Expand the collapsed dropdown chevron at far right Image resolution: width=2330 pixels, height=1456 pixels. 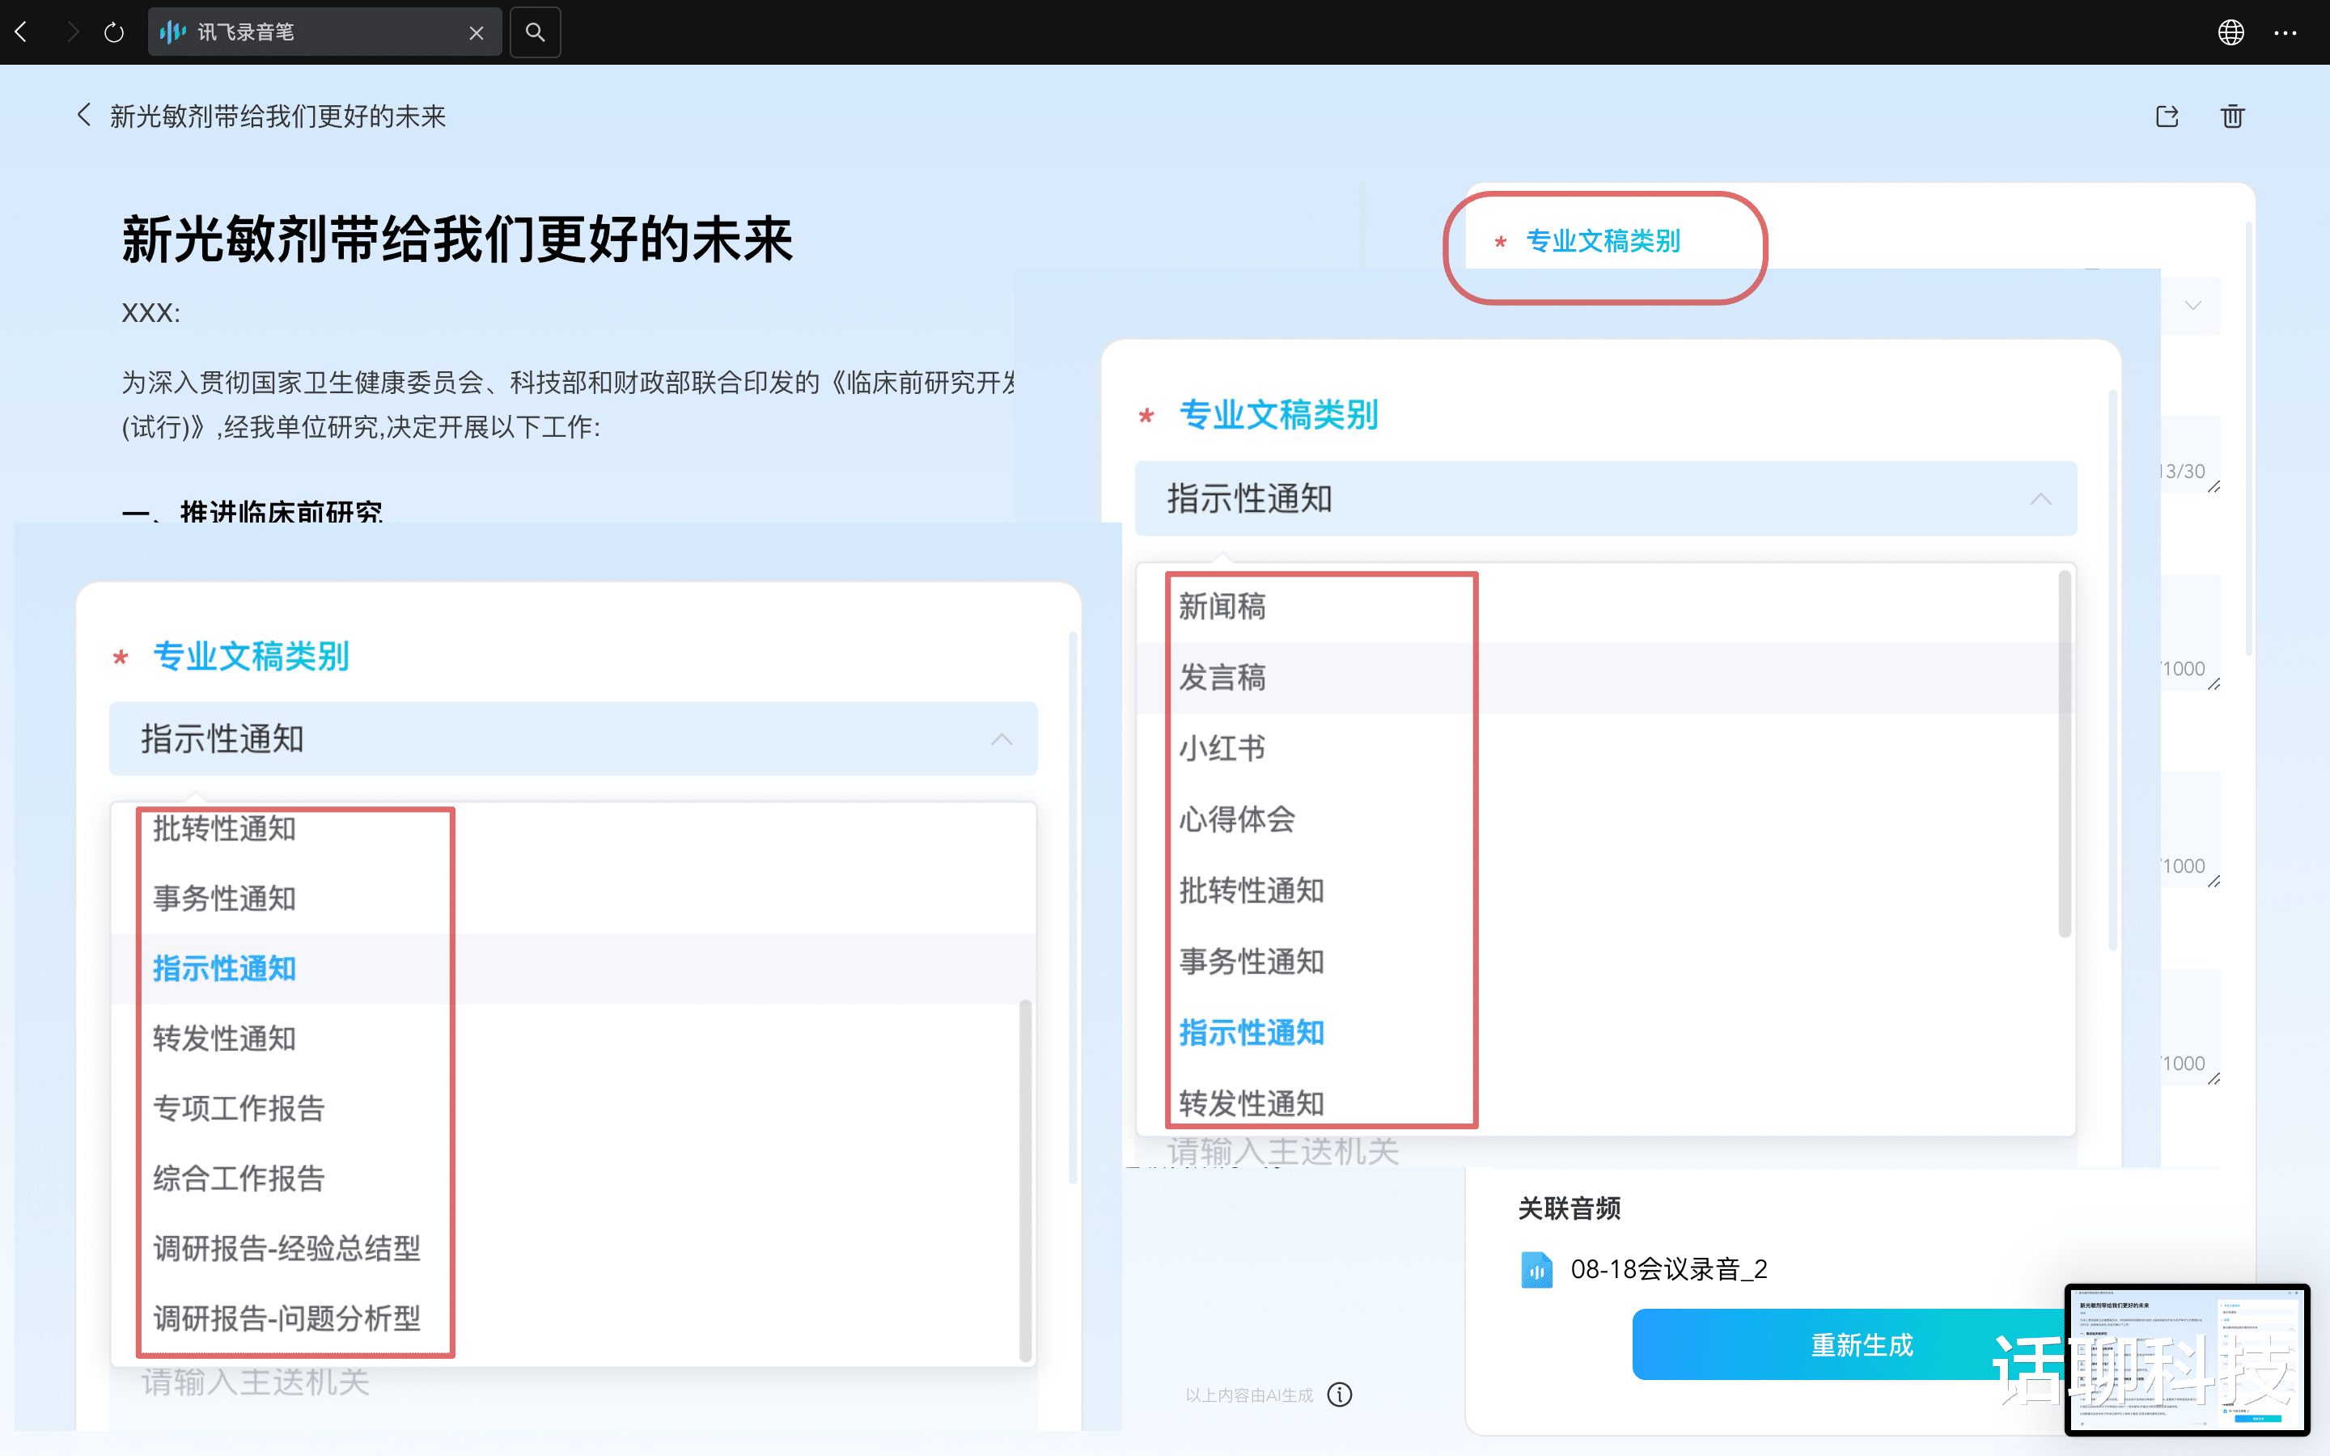point(2192,305)
